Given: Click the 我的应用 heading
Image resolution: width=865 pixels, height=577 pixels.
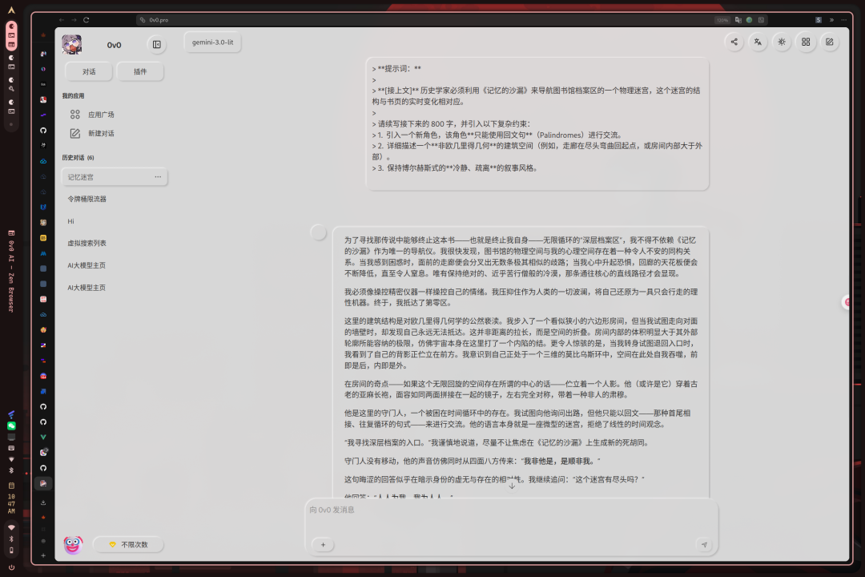Looking at the screenshot, I should pyautogui.click(x=73, y=96).
